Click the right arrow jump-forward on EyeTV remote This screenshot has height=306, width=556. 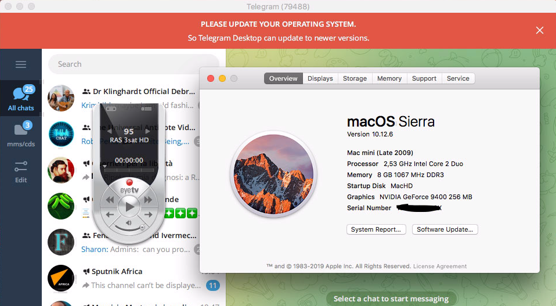pos(148,214)
